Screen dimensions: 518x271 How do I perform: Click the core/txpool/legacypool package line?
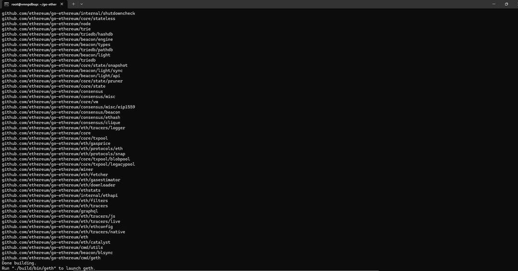pyautogui.click(x=68, y=164)
